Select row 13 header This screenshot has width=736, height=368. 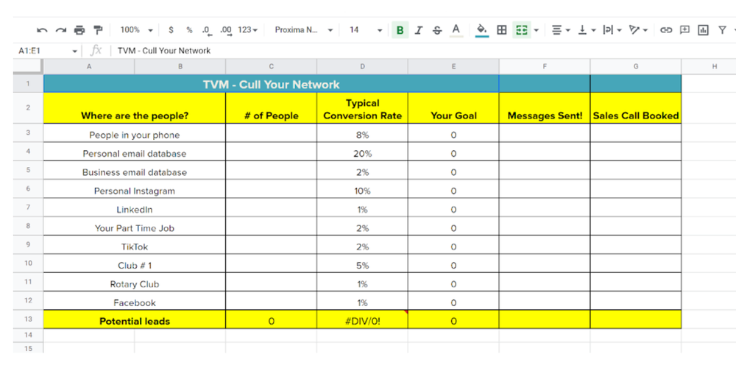(x=28, y=319)
